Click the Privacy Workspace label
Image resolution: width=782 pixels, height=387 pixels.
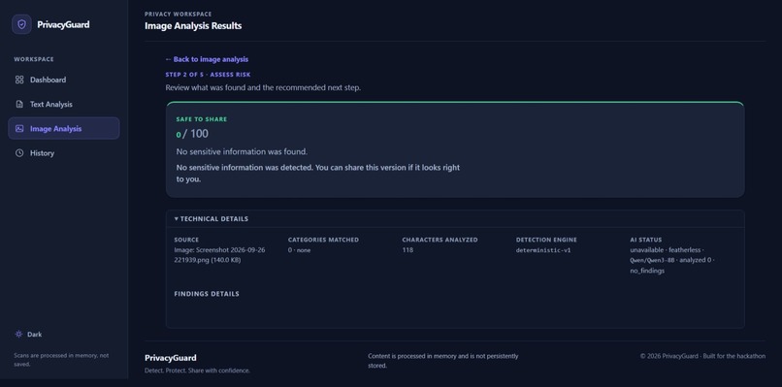click(x=179, y=14)
